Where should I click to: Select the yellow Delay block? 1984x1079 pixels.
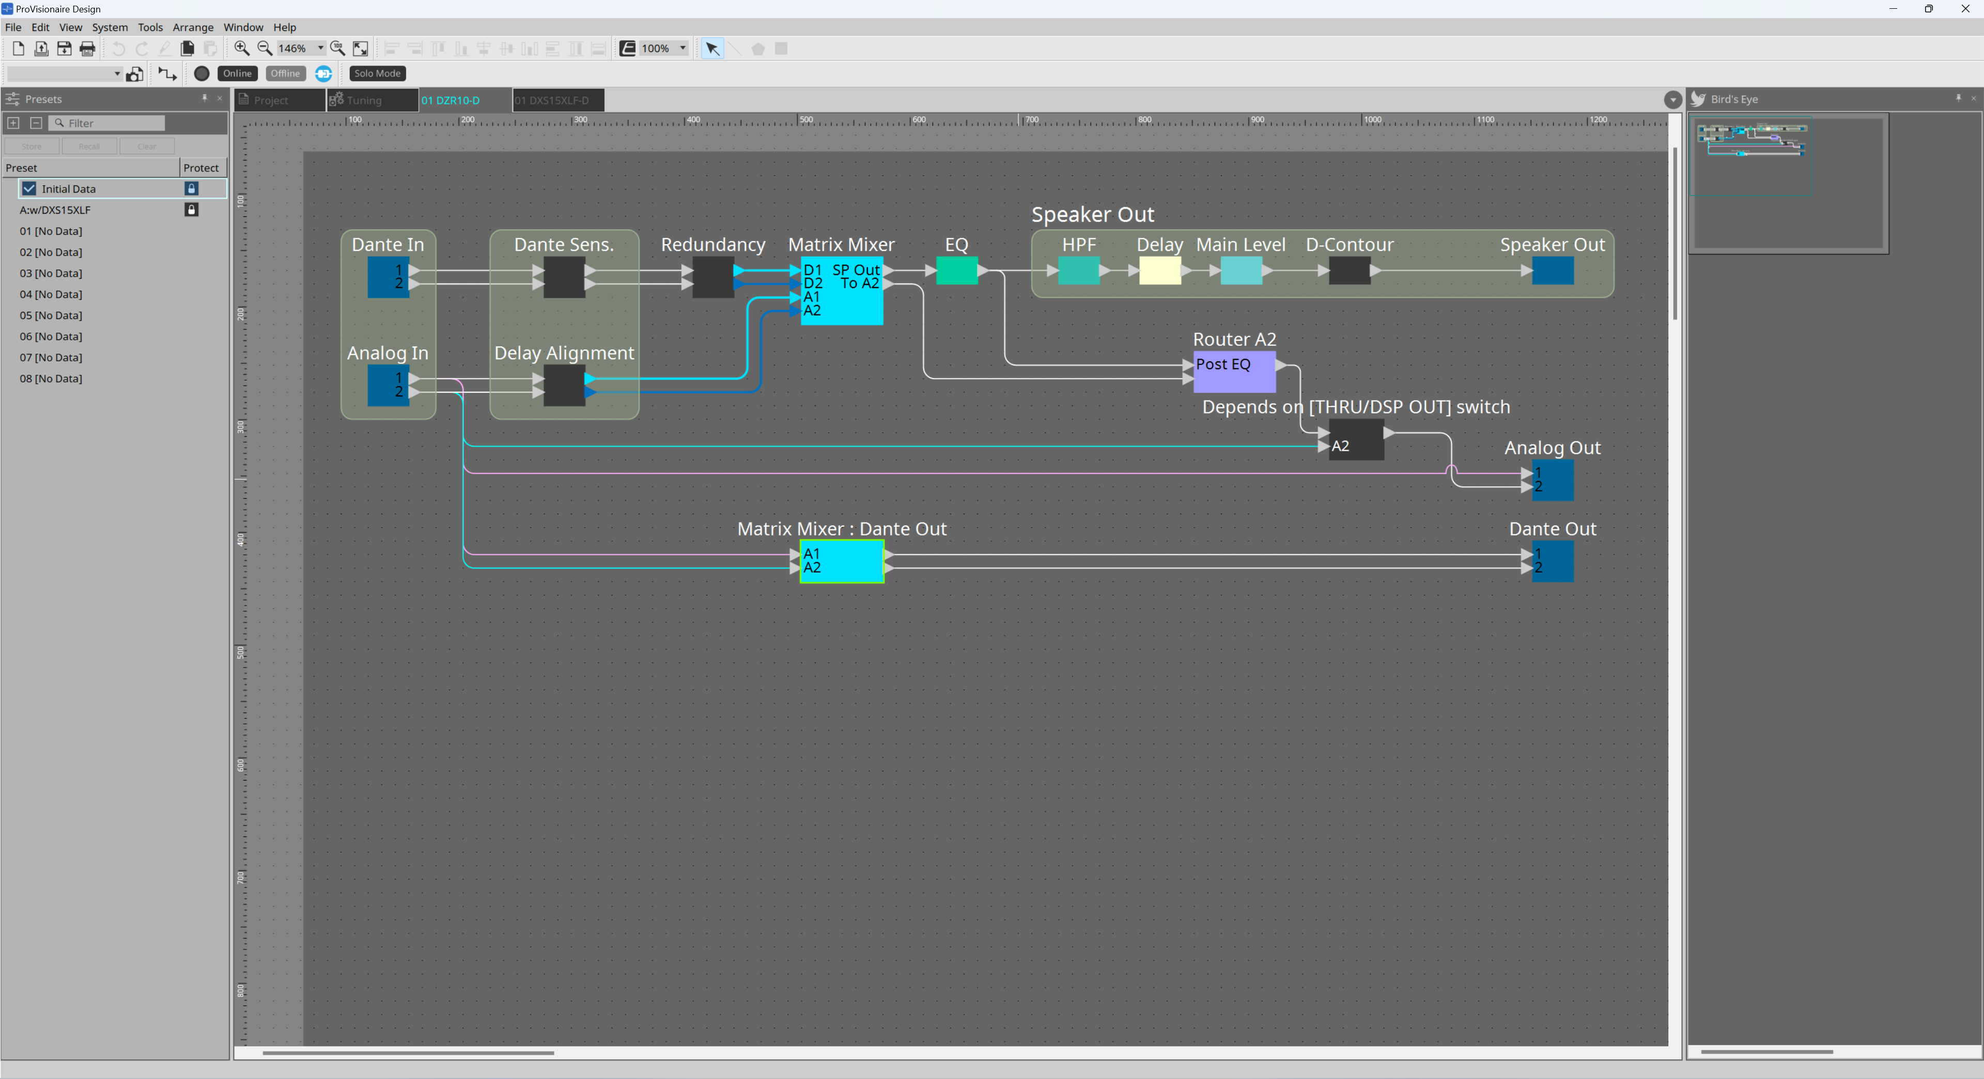pos(1160,271)
